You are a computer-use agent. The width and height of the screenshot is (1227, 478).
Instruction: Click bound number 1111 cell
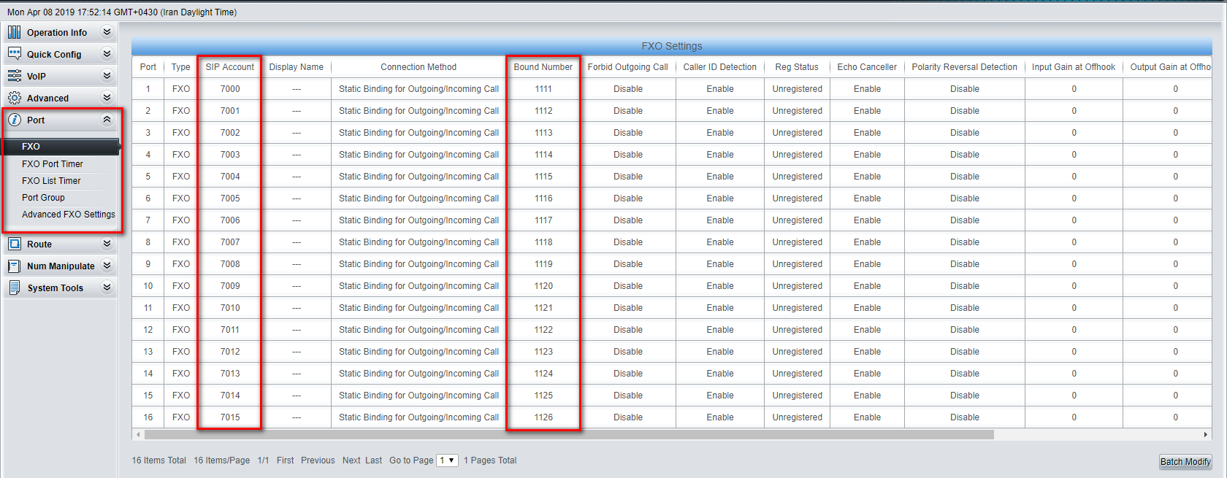pyautogui.click(x=543, y=89)
